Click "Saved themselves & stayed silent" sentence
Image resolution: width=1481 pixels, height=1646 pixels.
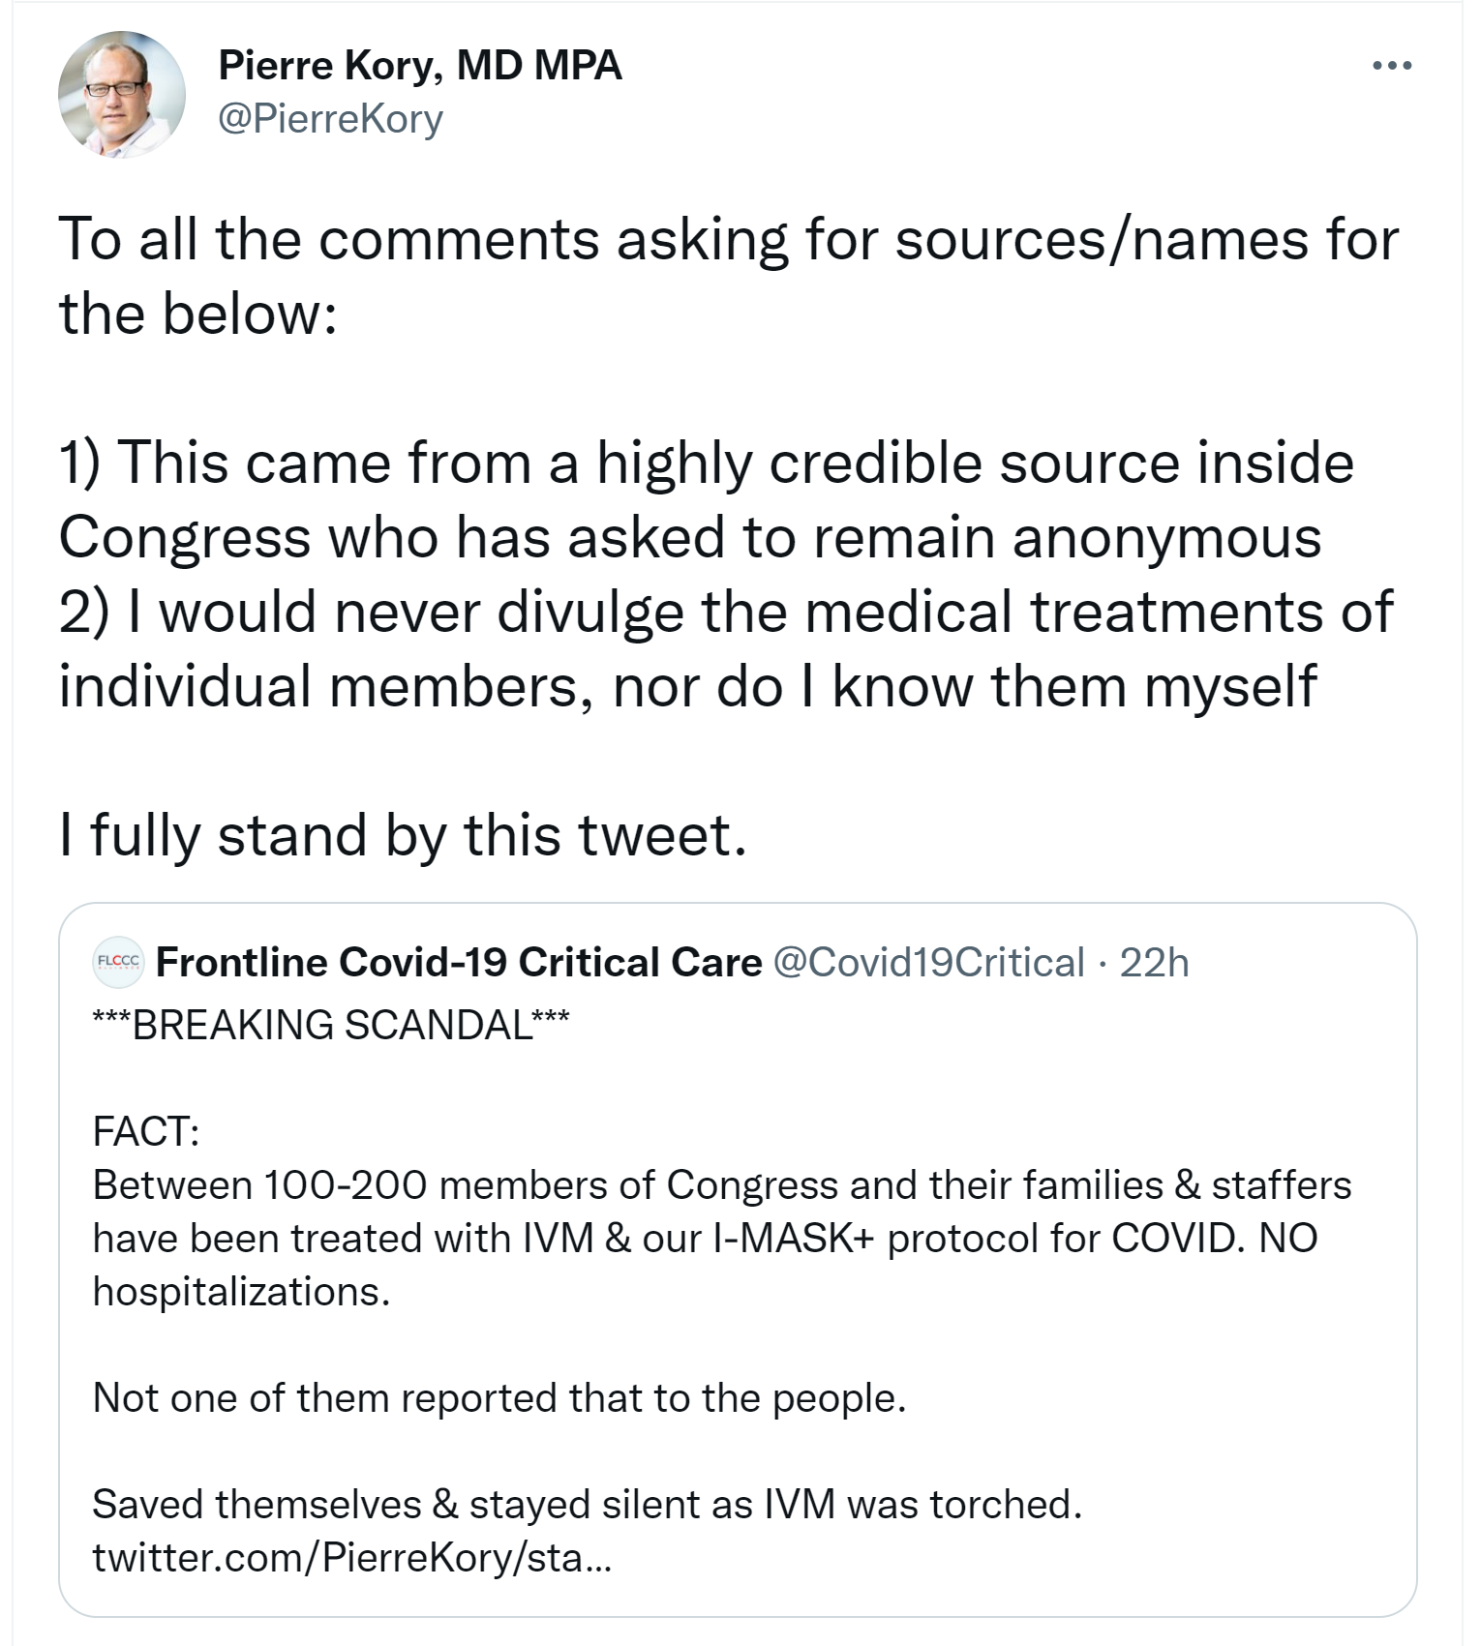[x=587, y=1504]
